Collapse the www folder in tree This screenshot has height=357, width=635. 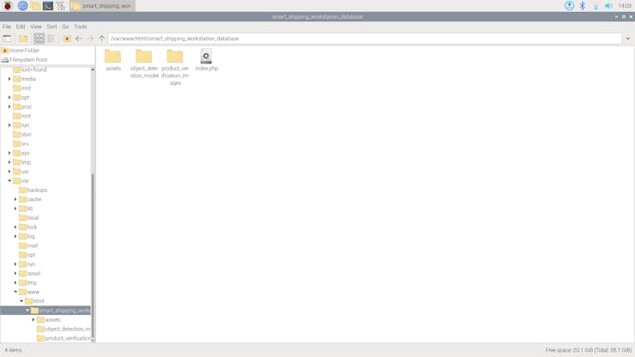pyautogui.click(x=15, y=292)
